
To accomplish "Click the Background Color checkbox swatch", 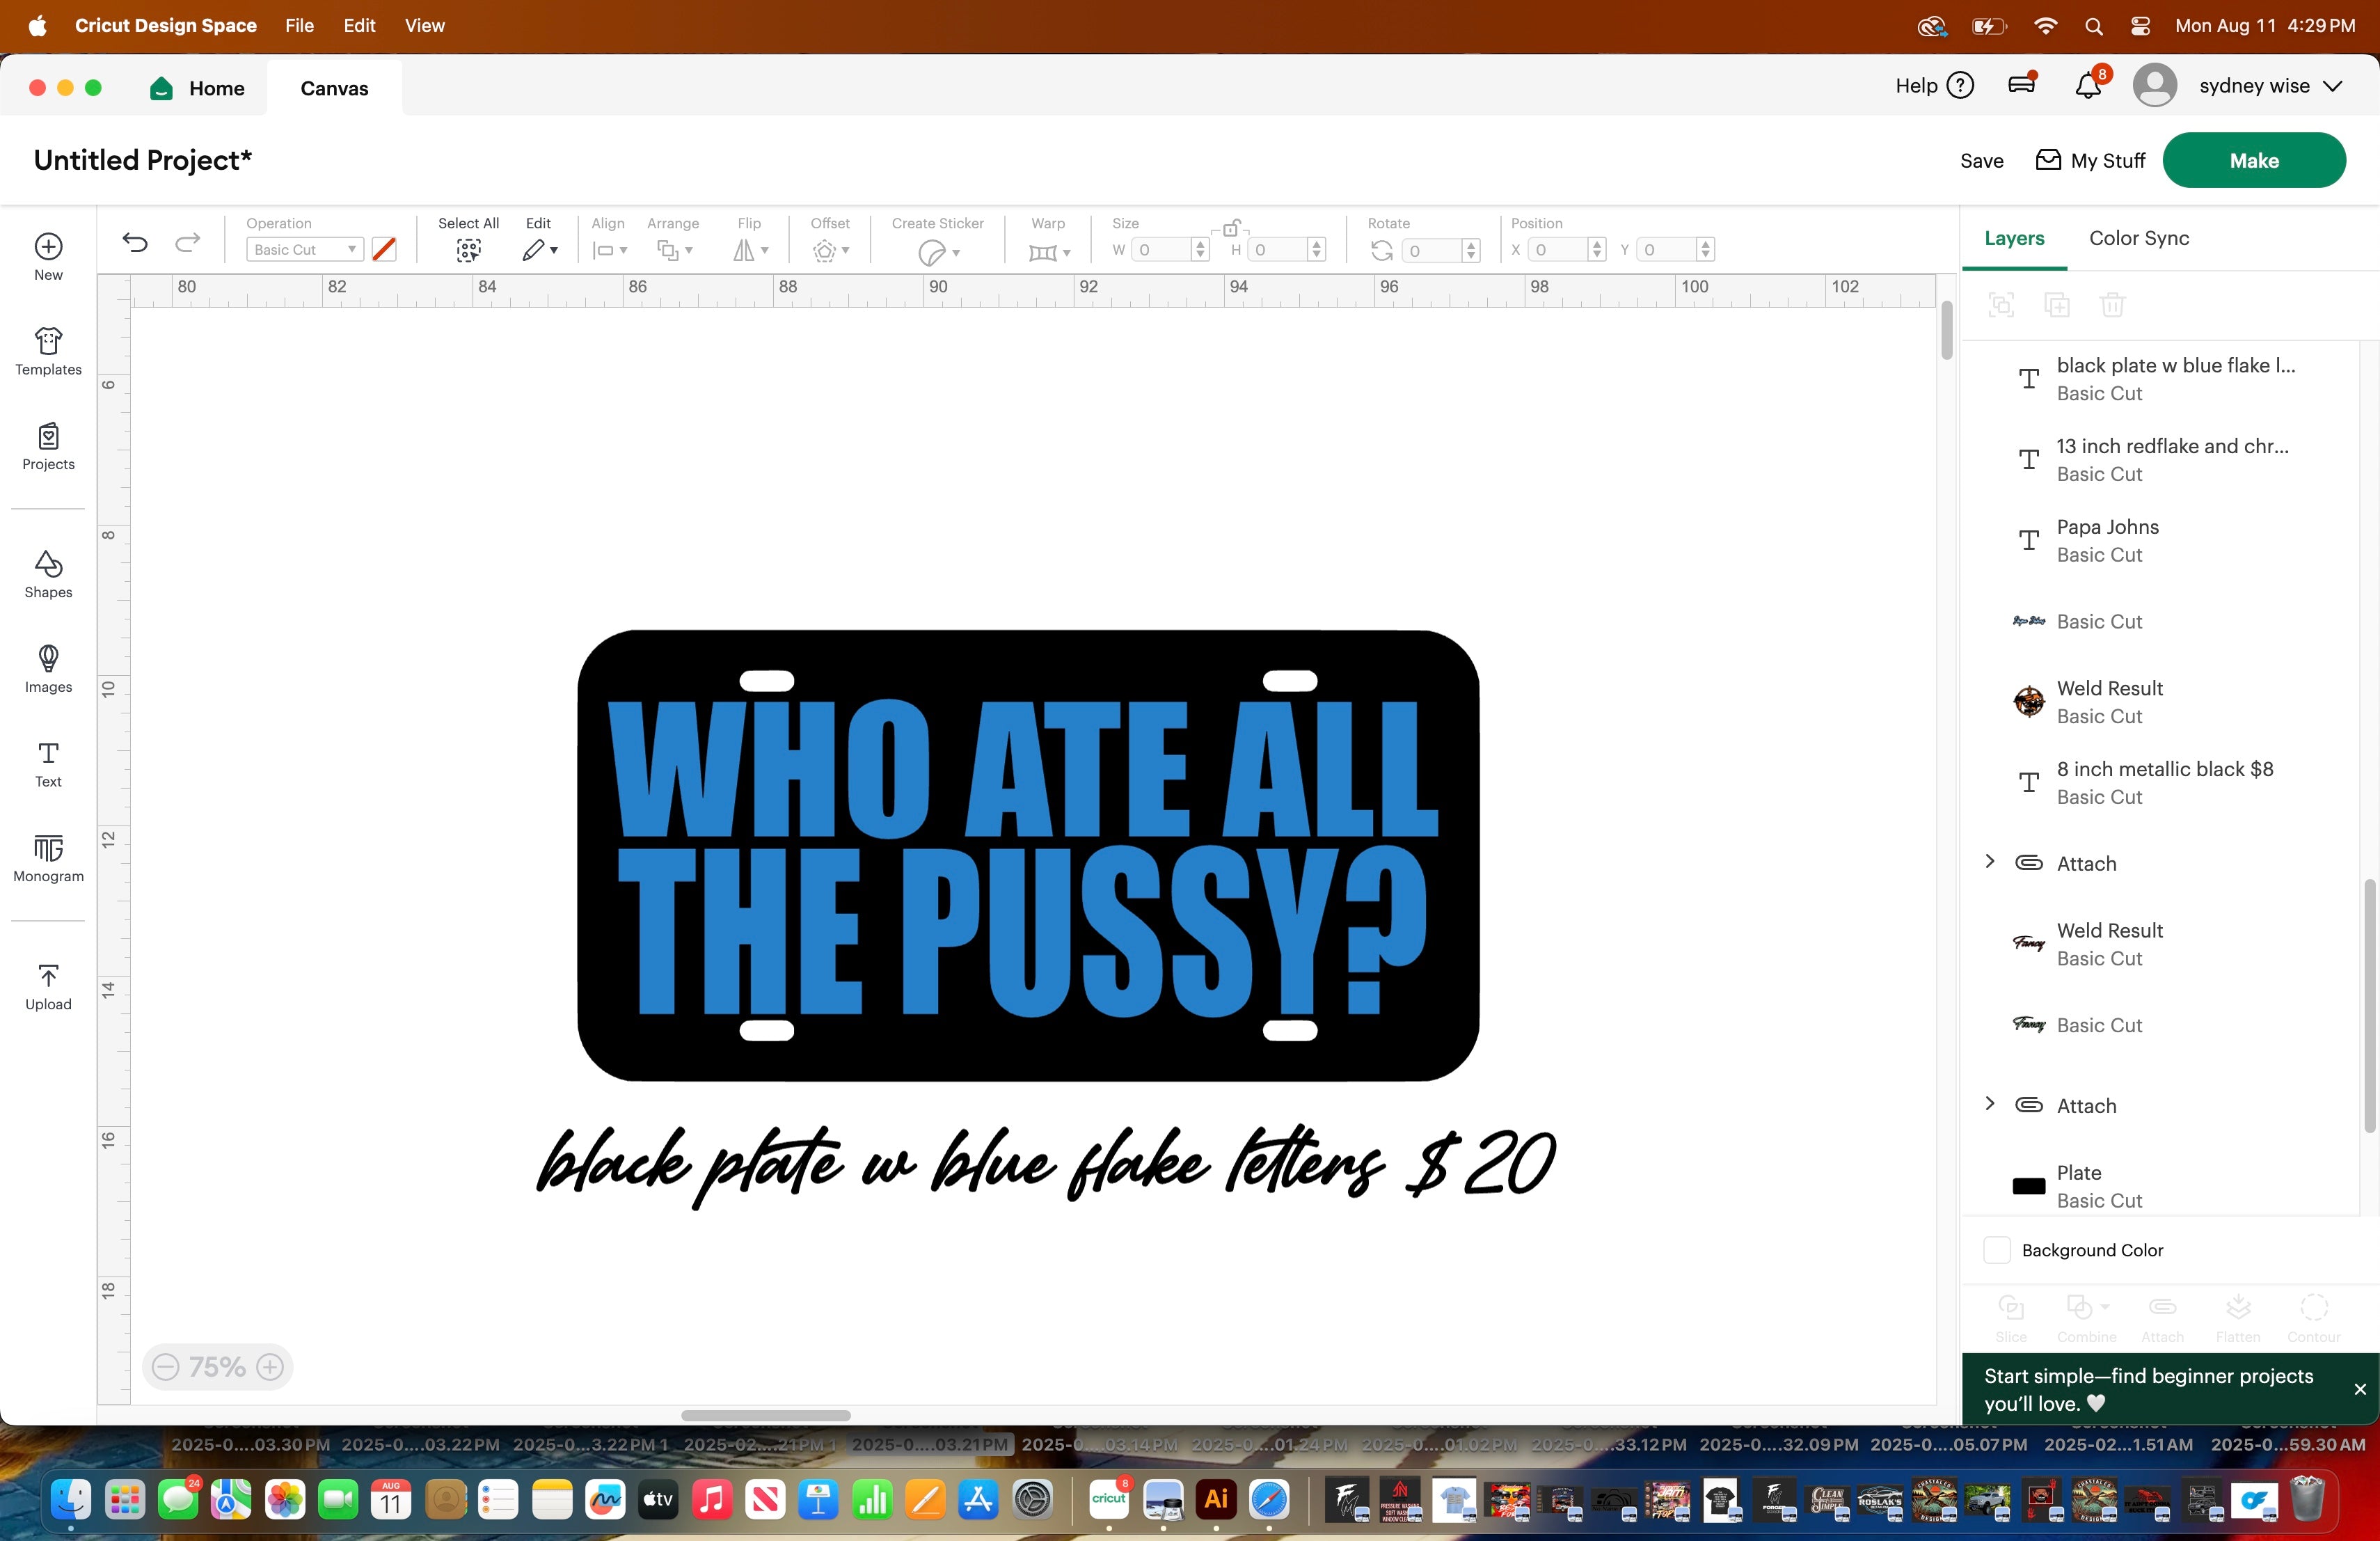I will click(x=1996, y=1250).
